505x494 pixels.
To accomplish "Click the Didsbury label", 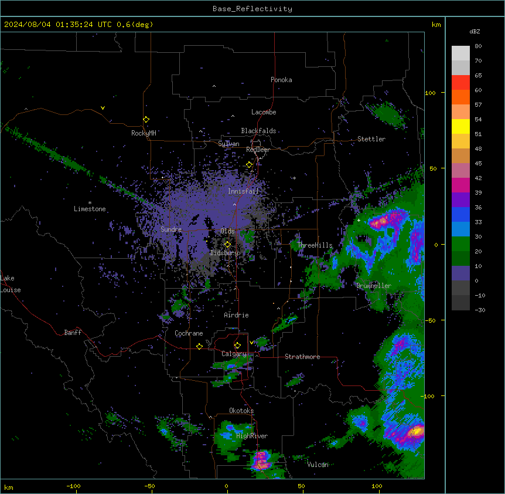I will click(x=224, y=253).
